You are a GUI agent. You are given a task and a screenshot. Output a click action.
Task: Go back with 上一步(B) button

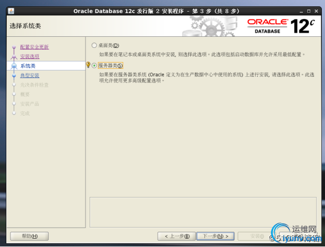pyautogui.click(x=177, y=236)
